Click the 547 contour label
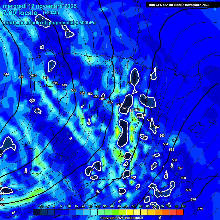The image size is (220, 220). tap(46, 78)
